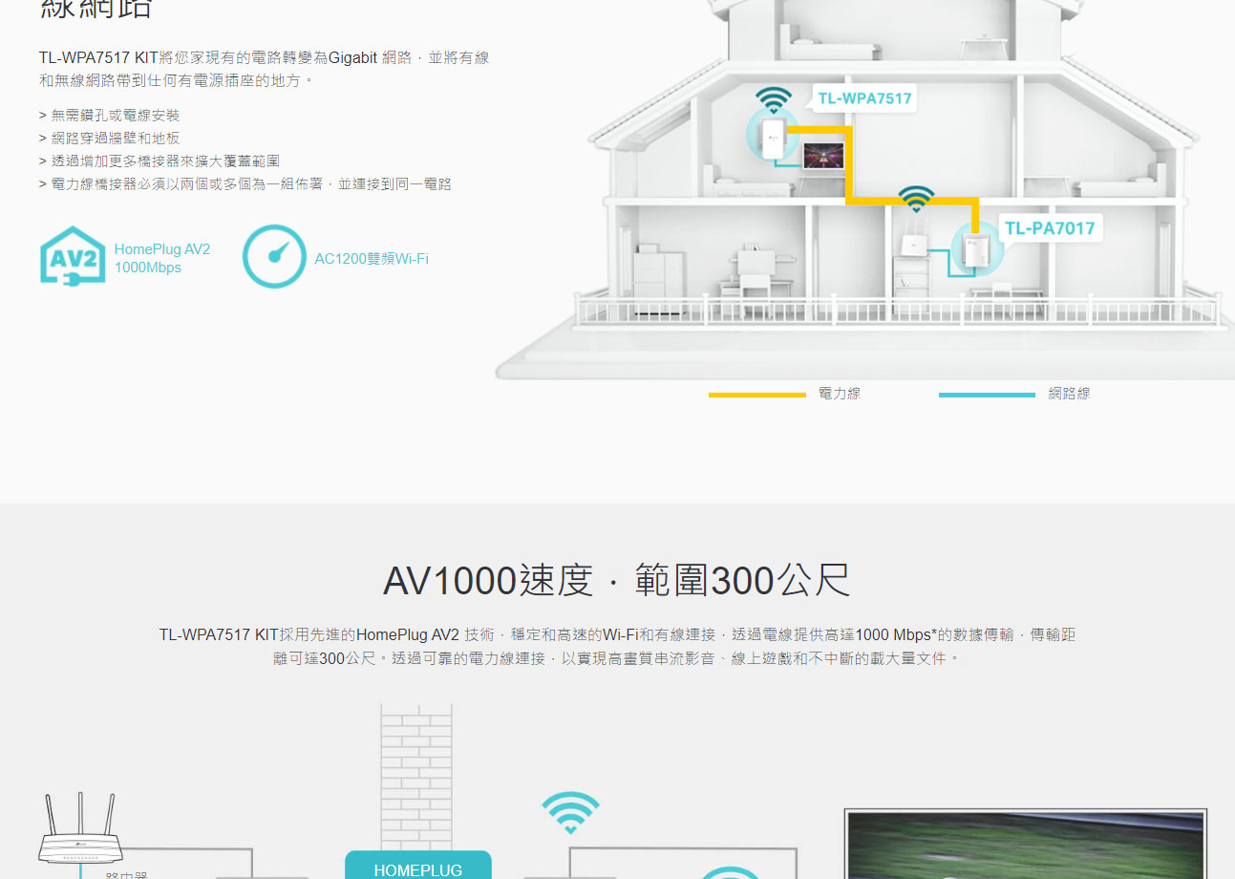Click the AC1200雙頻Wi-Fi text
The height and width of the screenshot is (879, 1235).
coord(372,258)
